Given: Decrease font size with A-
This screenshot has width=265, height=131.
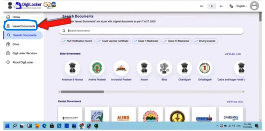Looking at the screenshot, I should (x=221, y=6).
